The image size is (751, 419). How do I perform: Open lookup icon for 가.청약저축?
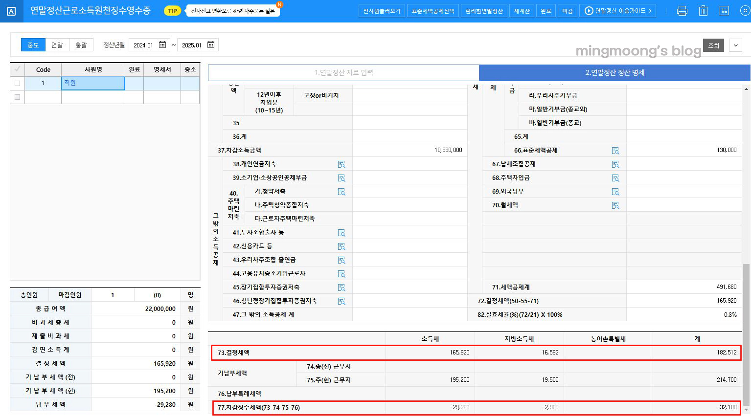341,192
